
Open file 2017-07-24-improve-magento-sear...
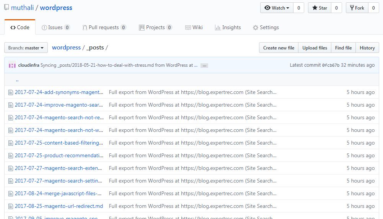(x=59, y=105)
